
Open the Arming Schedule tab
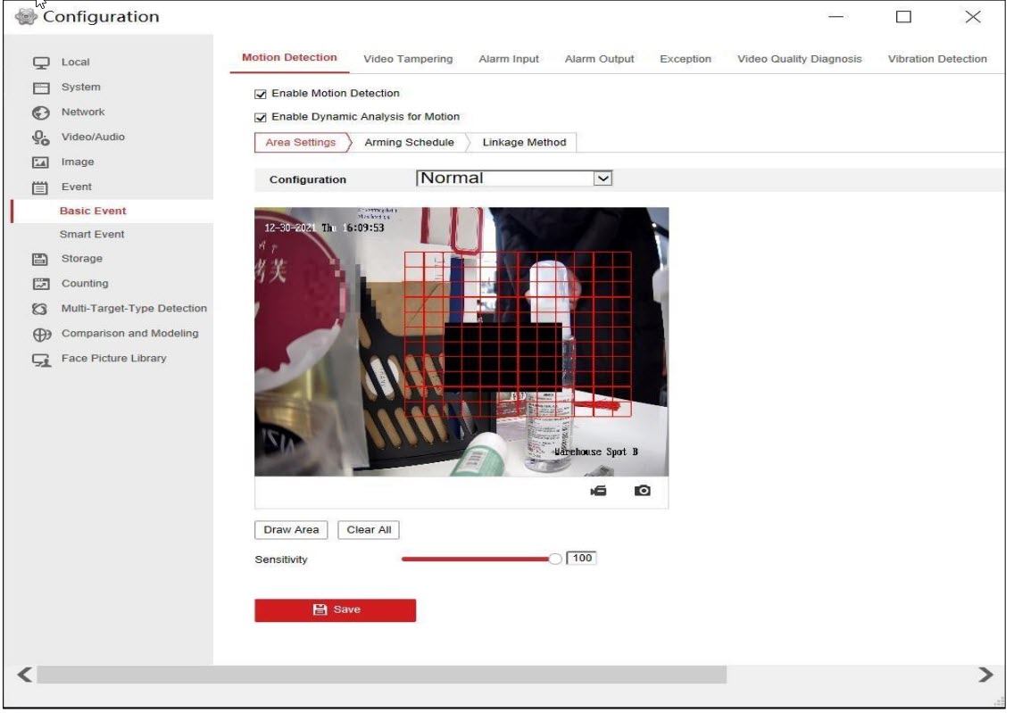(409, 143)
